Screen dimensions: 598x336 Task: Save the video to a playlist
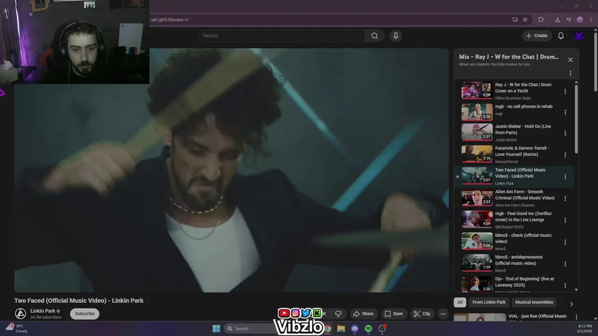coord(393,314)
